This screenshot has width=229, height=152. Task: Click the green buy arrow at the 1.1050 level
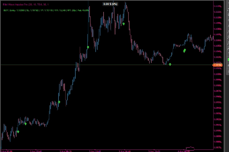(x=88, y=47)
